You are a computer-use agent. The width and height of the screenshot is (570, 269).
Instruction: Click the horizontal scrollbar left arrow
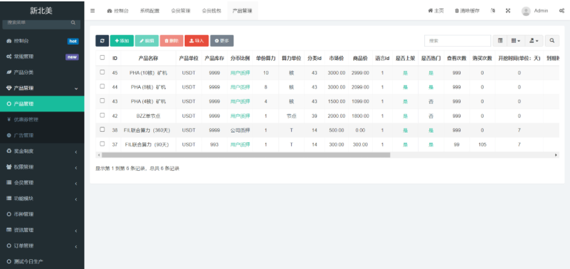coord(98,155)
